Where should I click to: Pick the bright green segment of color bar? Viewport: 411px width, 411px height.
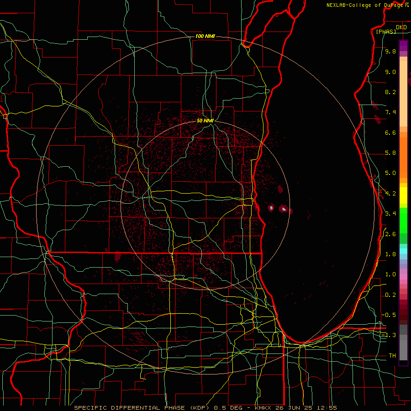tap(403, 221)
